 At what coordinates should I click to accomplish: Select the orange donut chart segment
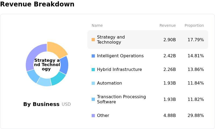[x=56, y=50]
